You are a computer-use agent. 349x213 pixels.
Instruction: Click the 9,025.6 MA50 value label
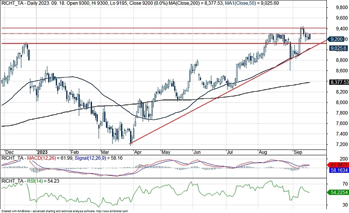pyautogui.click(x=338, y=48)
